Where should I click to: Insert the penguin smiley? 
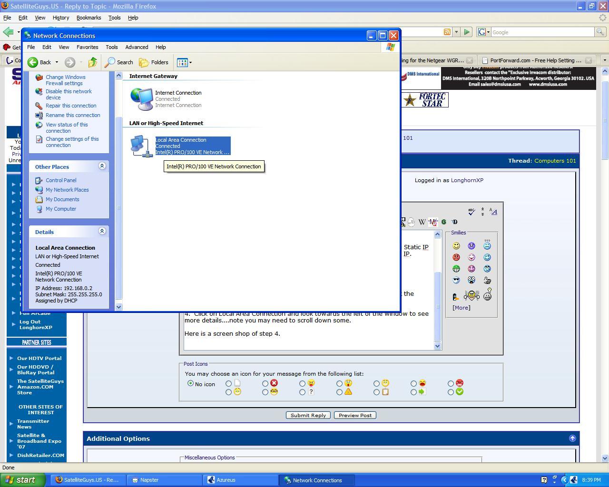(456, 297)
